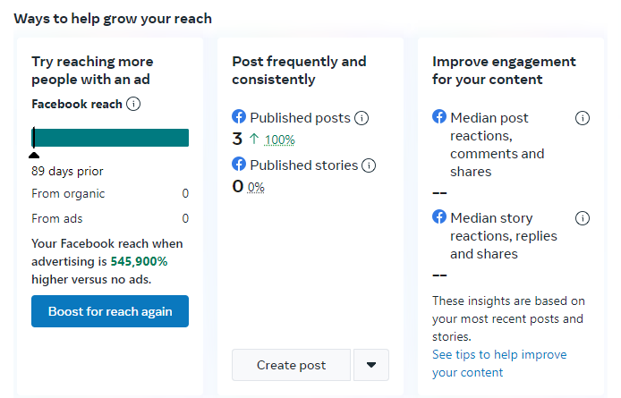Click the From organic reach row
Viewport: 621px width, 398px height.
110,193
